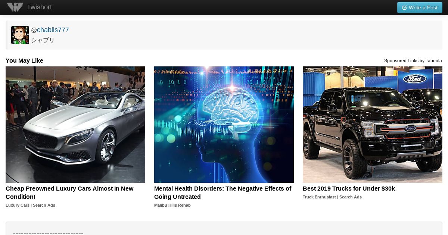The image size is (448, 235).
Task: Click Truck Enthusiast | Search Ads source label
Action: click(332, 197)
